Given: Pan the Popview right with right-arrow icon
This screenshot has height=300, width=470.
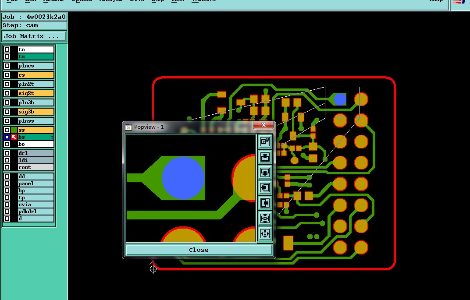Looking at the screenshot, I should (x=265, y=203).
